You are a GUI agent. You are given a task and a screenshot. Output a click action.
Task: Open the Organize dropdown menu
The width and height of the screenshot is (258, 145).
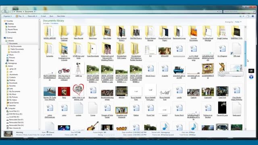[8, 16]
